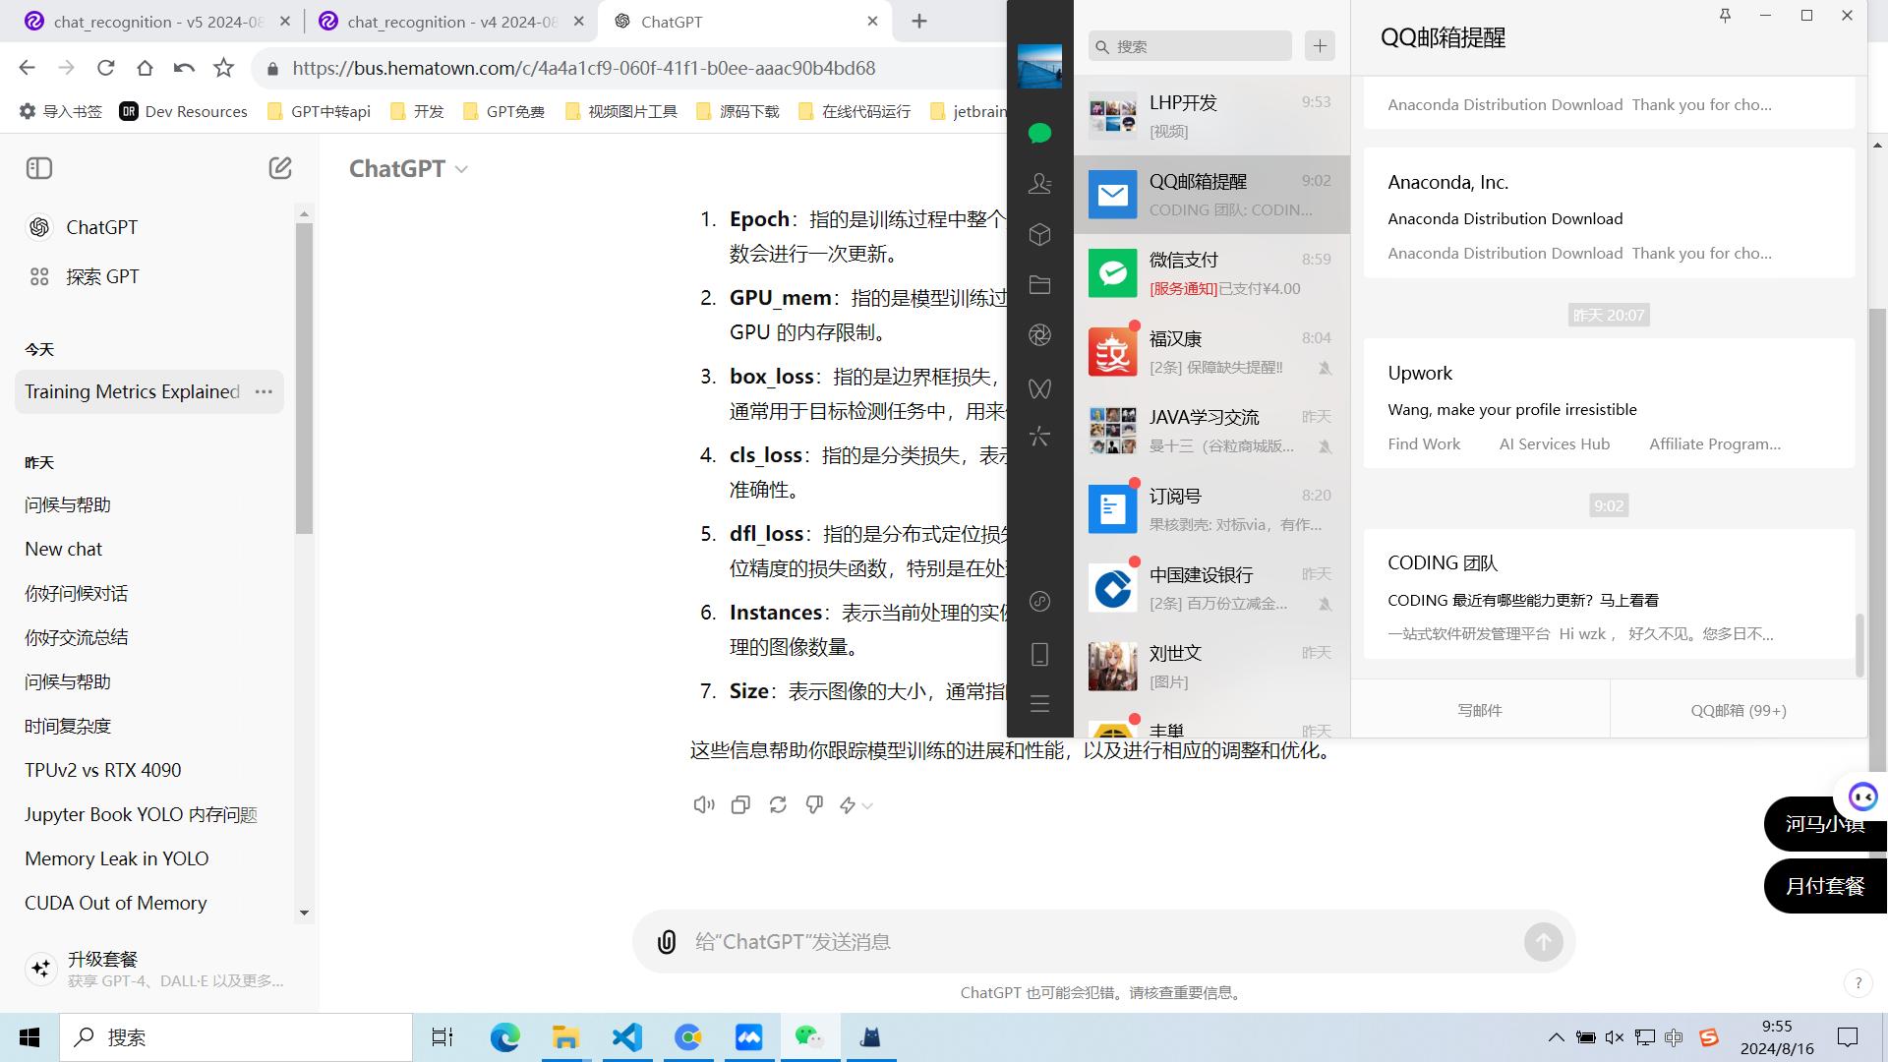The image size is (1888, 1062).
Task: Go to browser home page
Action: click(x=145, y=68)
